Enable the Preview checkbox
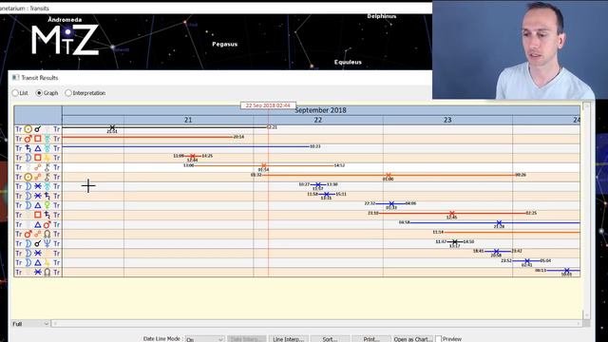Screen dimensions: 608x342 (439, 339)
